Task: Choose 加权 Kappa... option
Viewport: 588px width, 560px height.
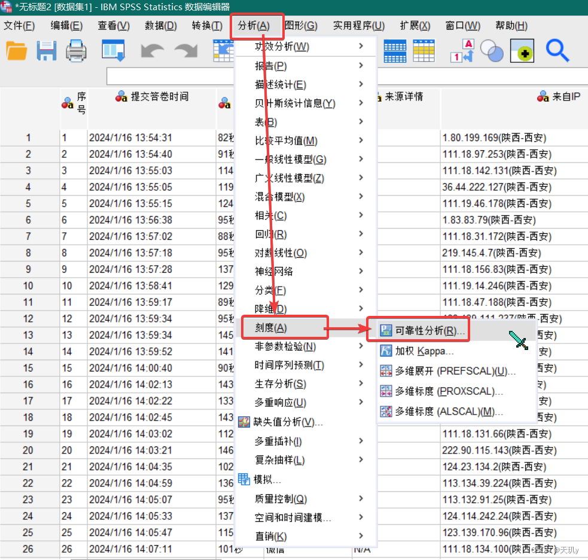Action: click(424, 351)
